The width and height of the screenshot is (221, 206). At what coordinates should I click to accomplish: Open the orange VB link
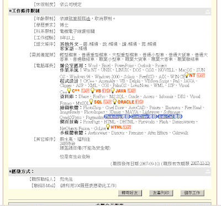(x=98, y=91)
